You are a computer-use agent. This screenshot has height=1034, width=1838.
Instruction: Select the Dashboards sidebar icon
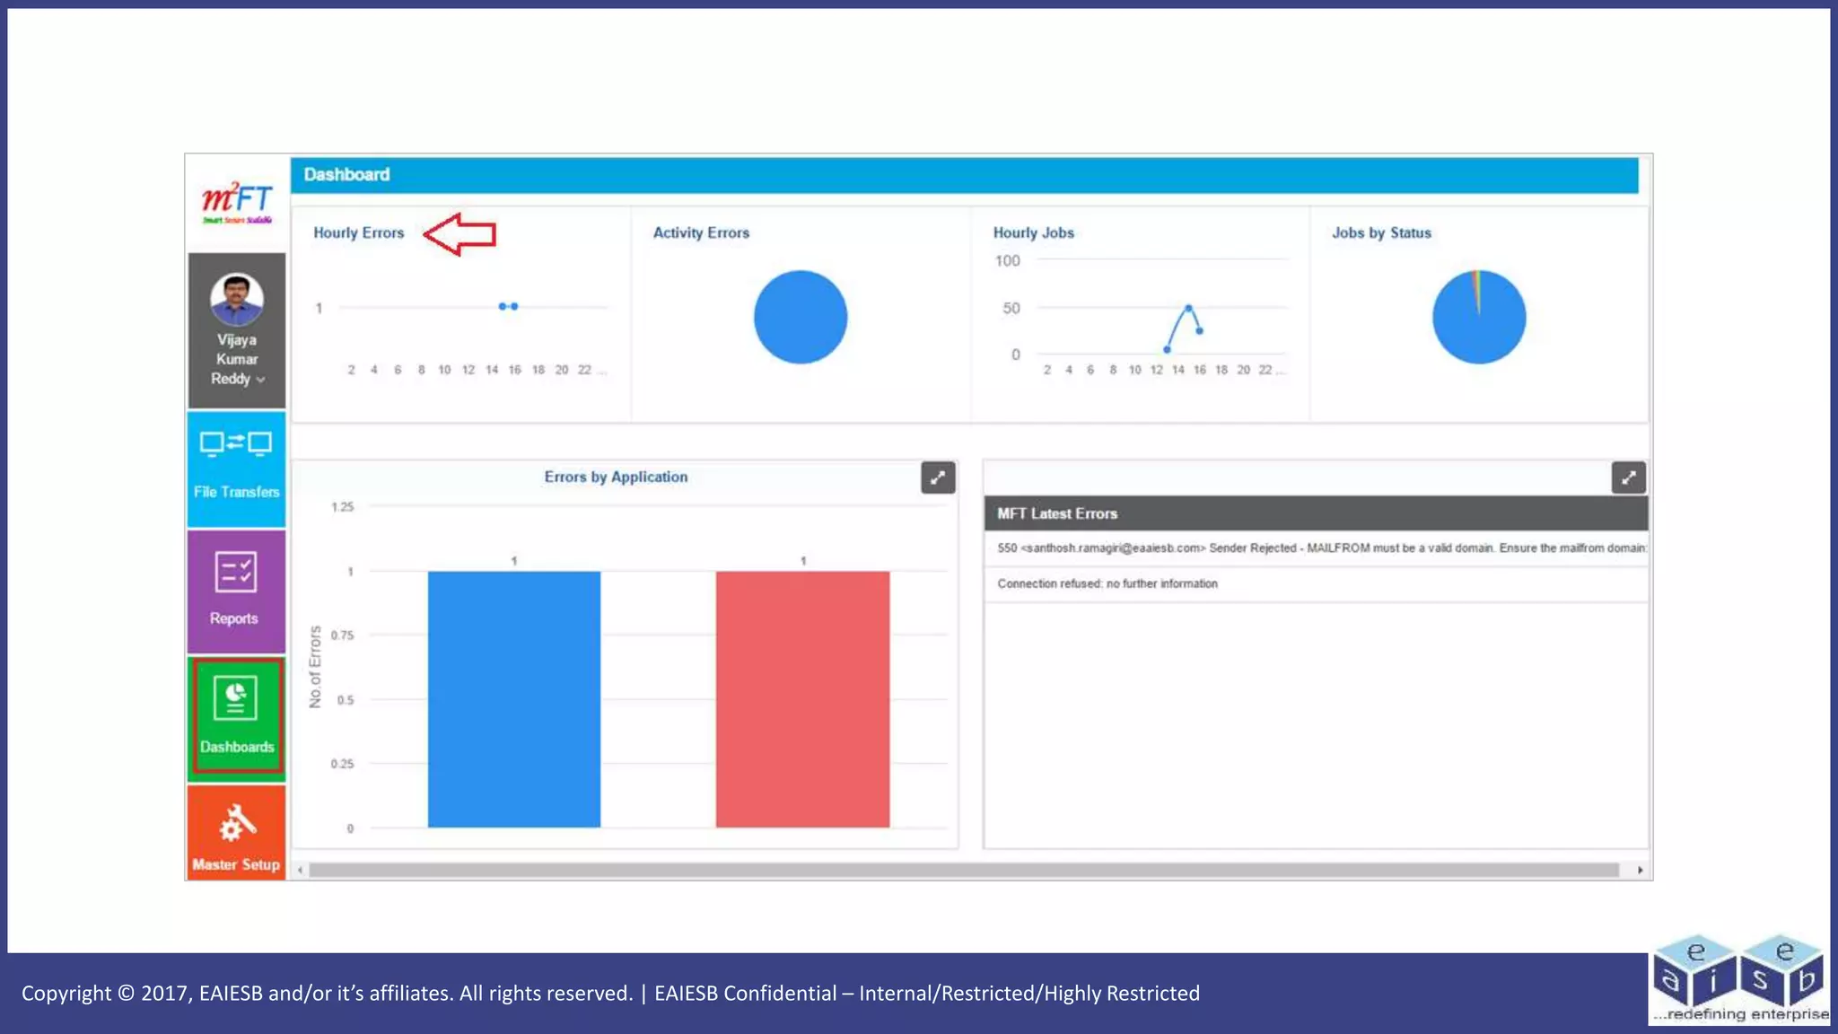(235, 699)
